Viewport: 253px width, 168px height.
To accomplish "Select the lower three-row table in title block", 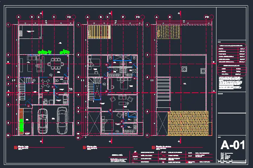I will [232, 70].
